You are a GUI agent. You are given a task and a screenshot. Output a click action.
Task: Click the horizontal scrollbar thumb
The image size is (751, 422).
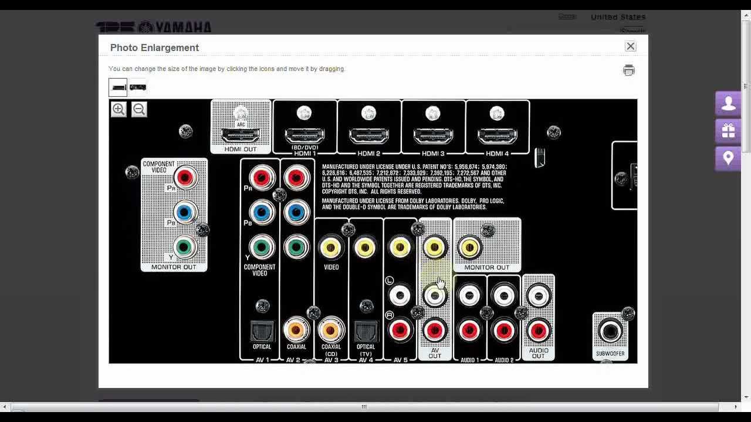tap(364, 407)
